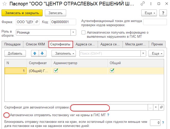Close the passport window
170x129 pixels.
pos(167,4)
